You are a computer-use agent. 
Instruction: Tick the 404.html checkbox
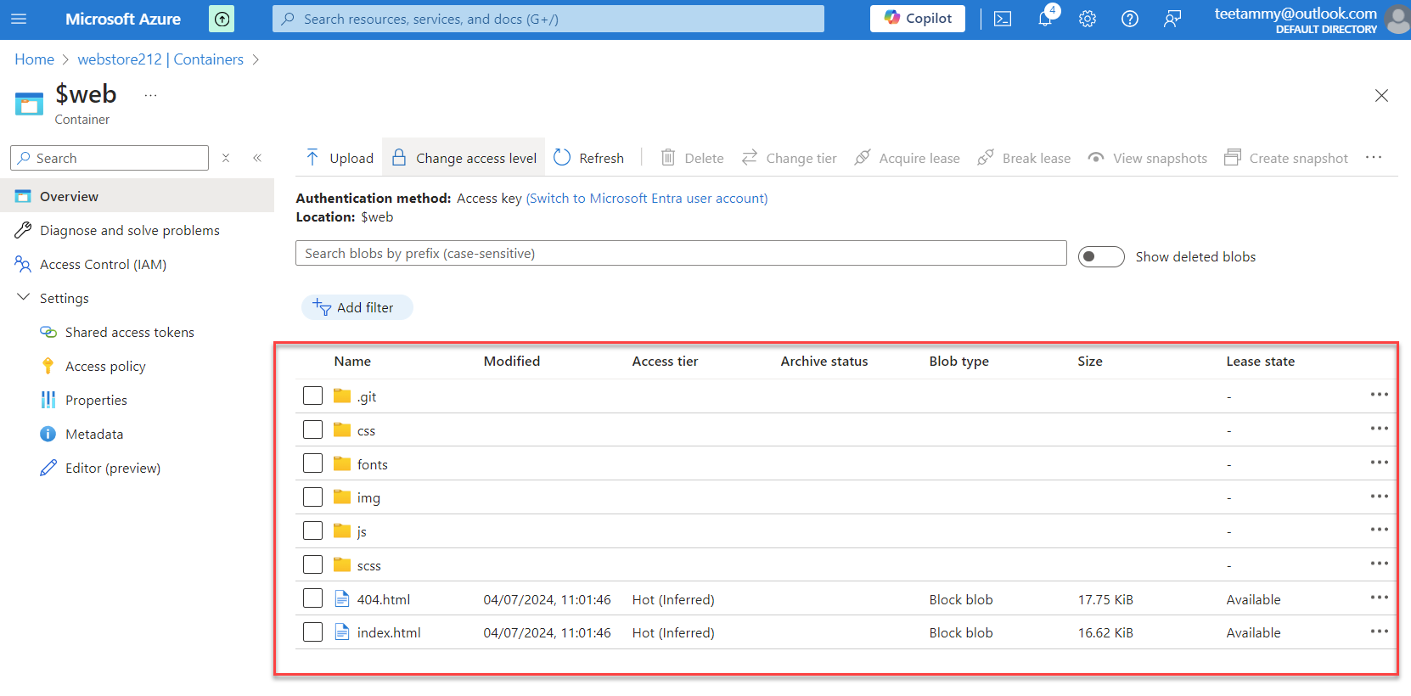pos(313,598)
